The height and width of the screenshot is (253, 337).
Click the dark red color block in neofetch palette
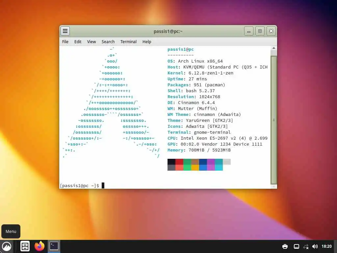(179, 162)
